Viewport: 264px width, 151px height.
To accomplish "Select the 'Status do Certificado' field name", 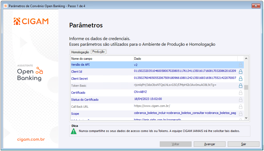I will pos(85,100).
